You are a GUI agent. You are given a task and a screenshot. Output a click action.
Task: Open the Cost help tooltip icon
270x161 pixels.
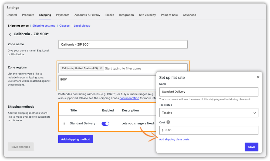[x=168, y=122]
